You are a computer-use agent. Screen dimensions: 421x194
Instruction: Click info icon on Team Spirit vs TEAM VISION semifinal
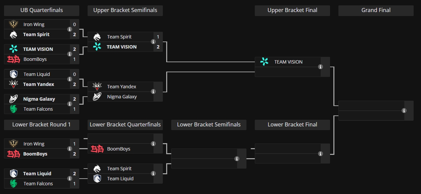[x=153, y=42]
